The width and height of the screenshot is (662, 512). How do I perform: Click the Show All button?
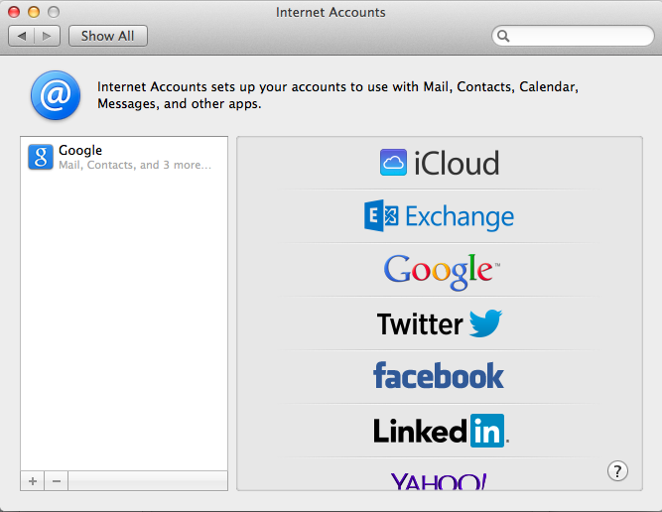click(107, 36)
